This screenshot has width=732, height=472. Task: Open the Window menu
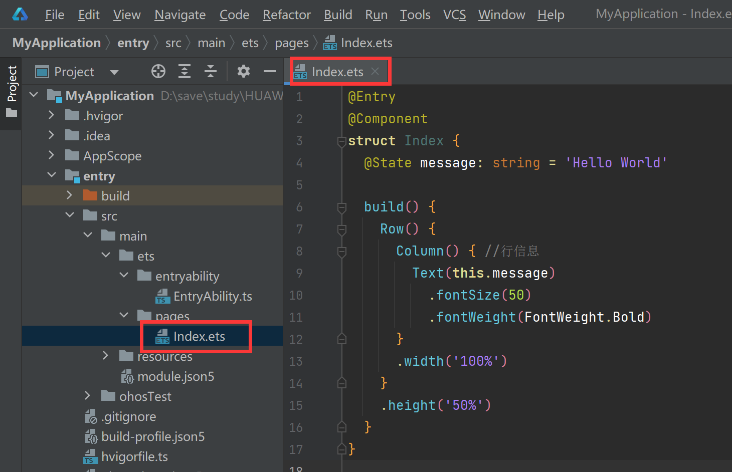502,15
